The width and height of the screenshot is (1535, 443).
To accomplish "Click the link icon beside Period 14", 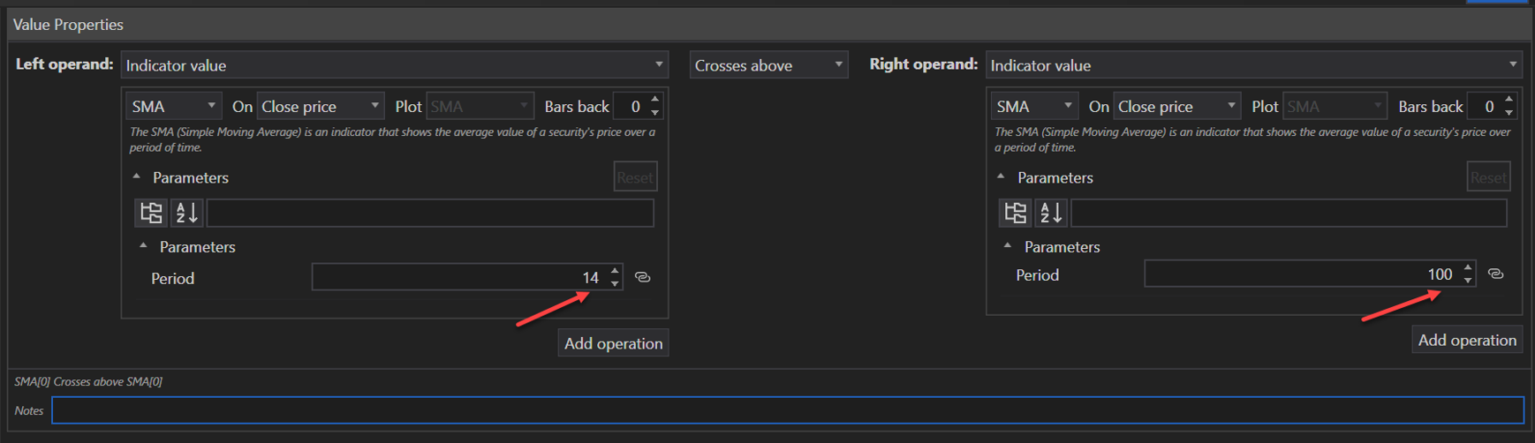I will [x=643, y=277].
